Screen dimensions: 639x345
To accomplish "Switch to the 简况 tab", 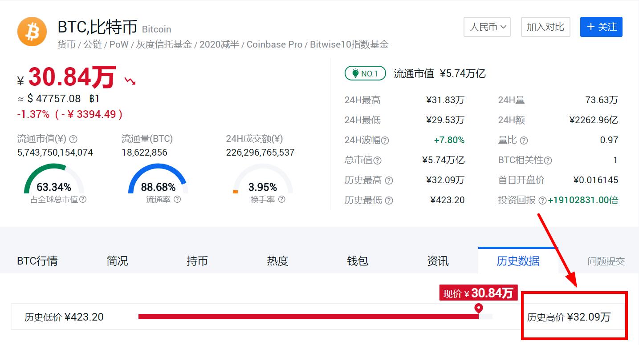I will coord(117,261).
